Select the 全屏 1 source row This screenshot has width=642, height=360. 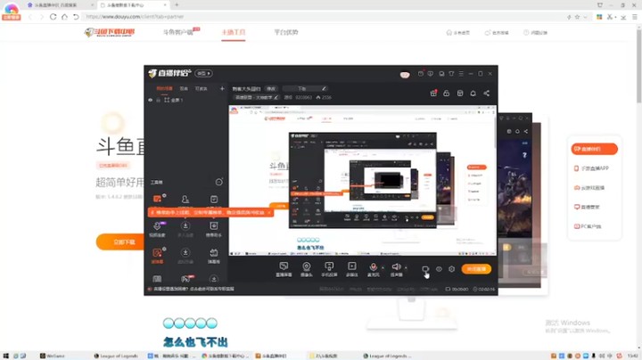pos(185,100)
